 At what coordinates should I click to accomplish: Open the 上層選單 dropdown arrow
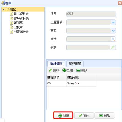coord(113,22)
